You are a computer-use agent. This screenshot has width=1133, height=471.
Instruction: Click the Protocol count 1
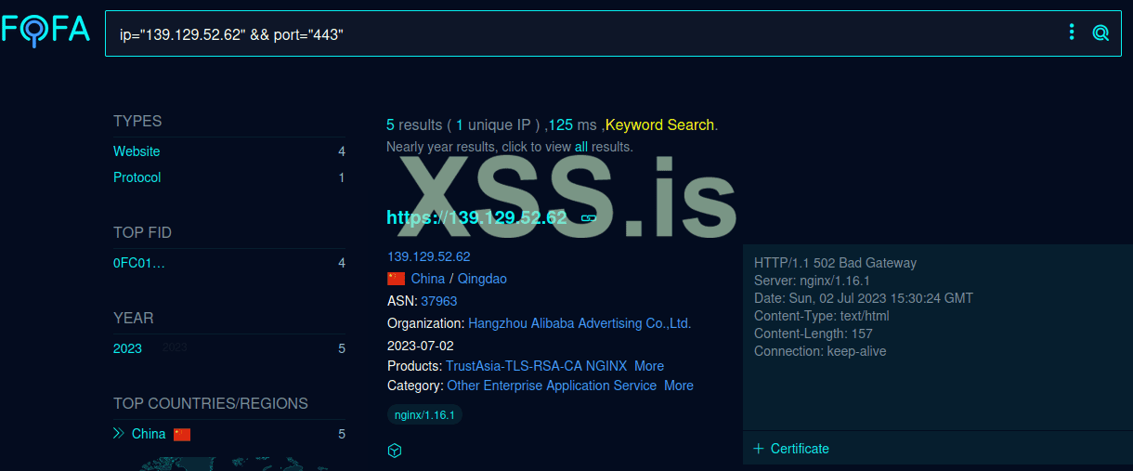click(x=342, y=177)
